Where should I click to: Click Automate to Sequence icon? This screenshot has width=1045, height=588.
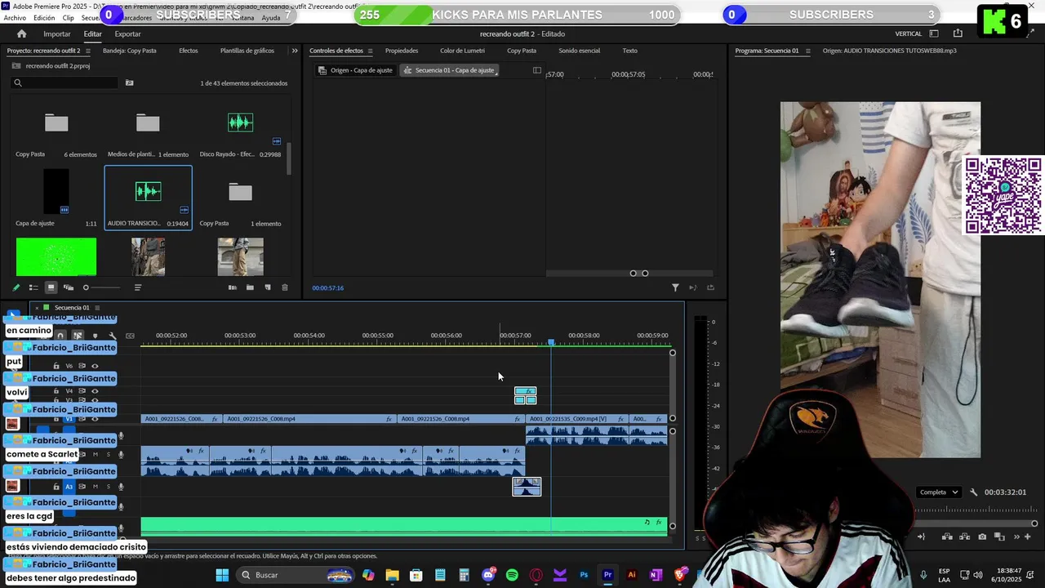coord(233,287)
